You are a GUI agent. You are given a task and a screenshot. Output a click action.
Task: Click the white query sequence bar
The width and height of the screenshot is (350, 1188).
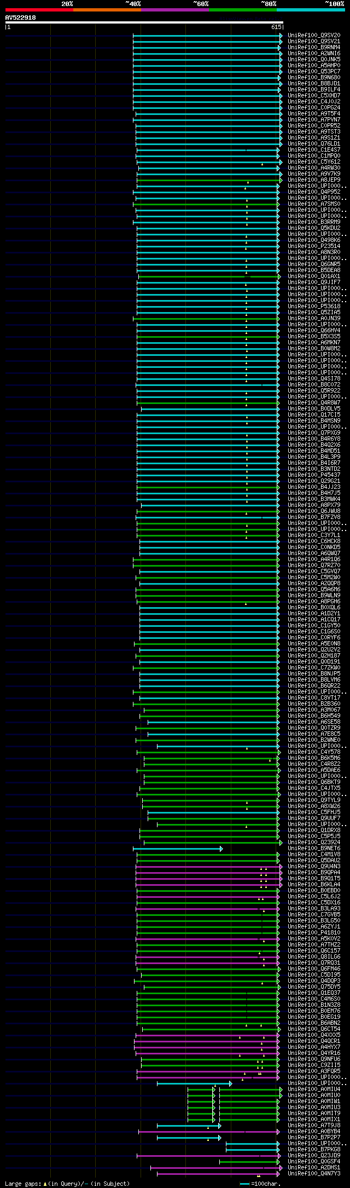pos(144,22)
